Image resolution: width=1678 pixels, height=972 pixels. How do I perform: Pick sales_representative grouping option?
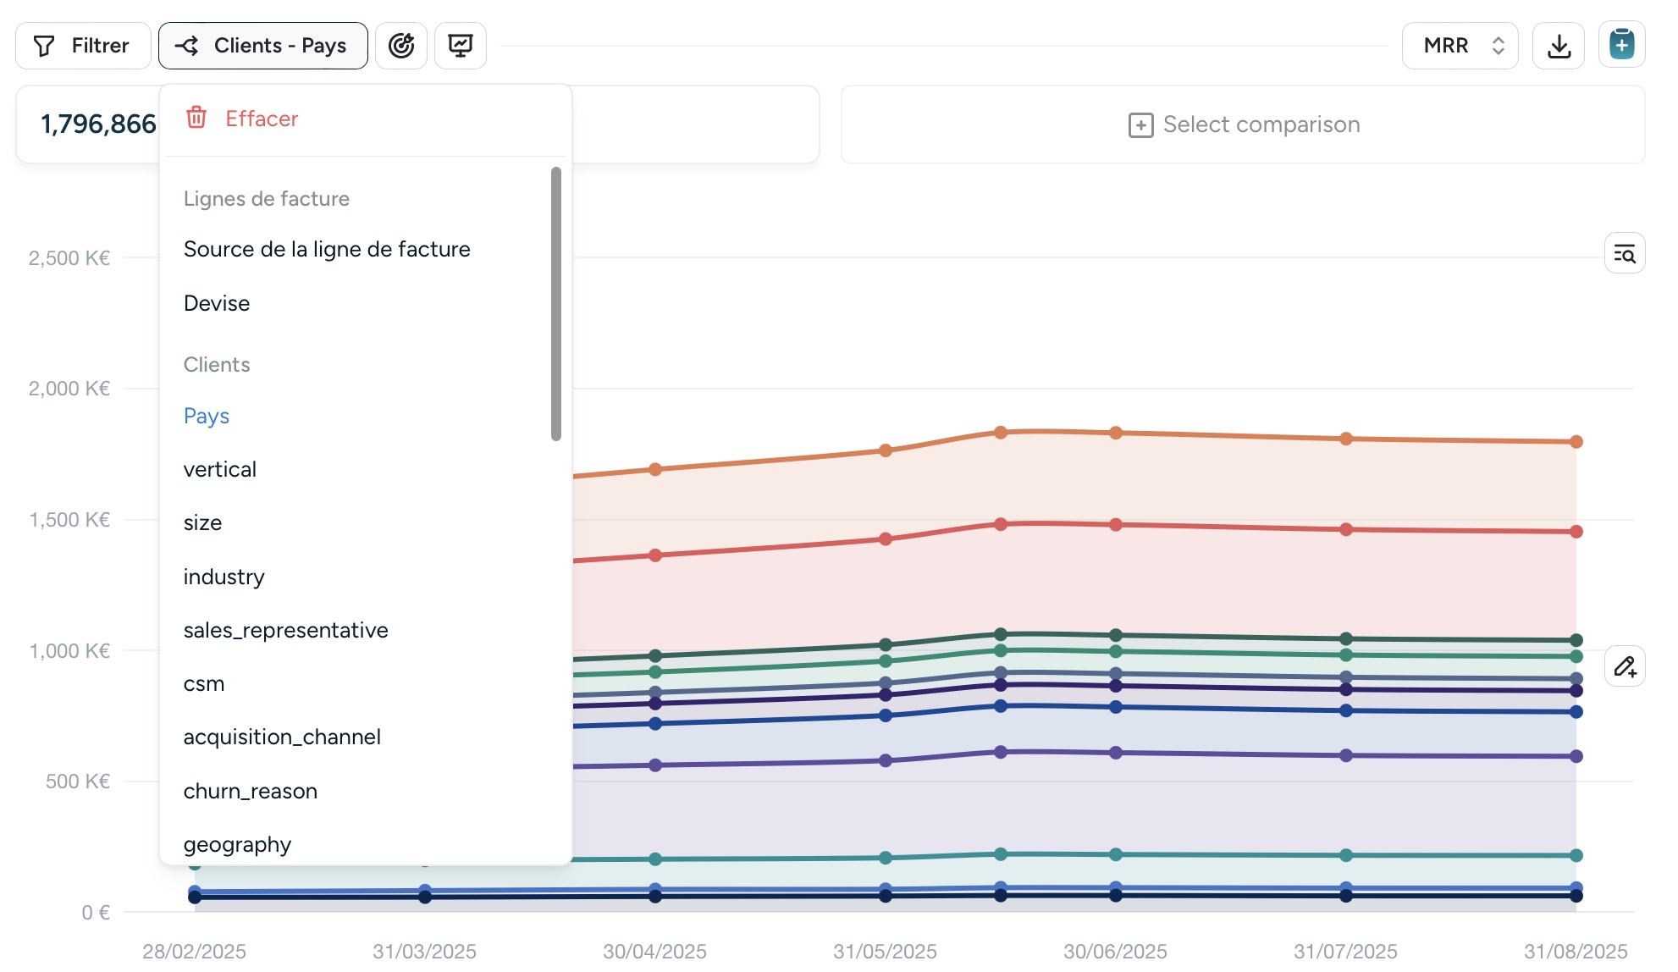point(285,630)
